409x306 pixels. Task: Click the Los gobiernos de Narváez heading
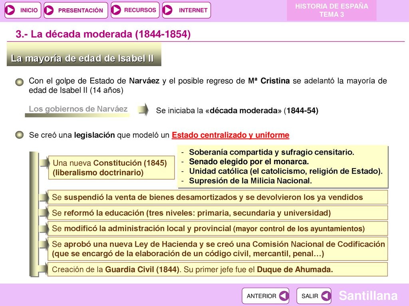[78, 109]
